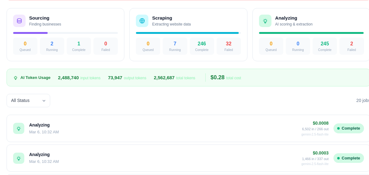Open the All Status dropdown
This screenshot has height=175, width=369.
[28, 101]
